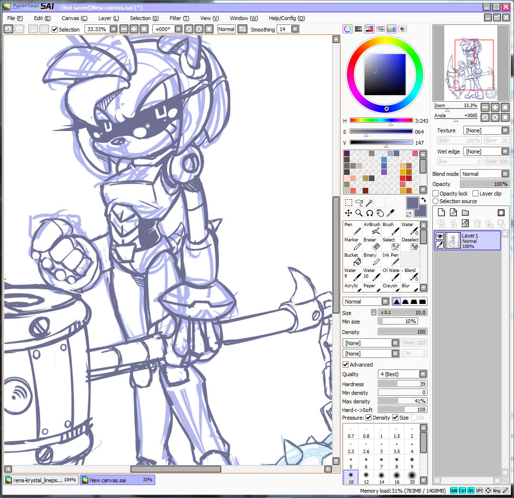
Task: Choose the lasso selection tool
Action: coord(359,203)
